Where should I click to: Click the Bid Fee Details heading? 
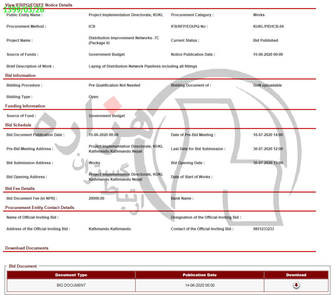20,188
